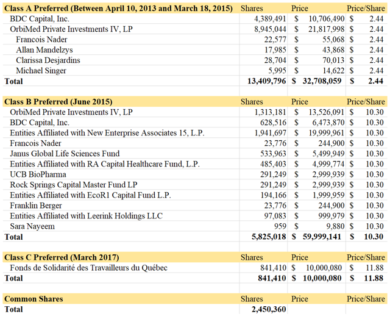
Task: Select price value 10,706,490
Action: coord(327,19)
